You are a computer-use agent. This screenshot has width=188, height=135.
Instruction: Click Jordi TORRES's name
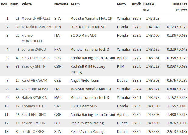pyautogui.click(x=33, y=132)
